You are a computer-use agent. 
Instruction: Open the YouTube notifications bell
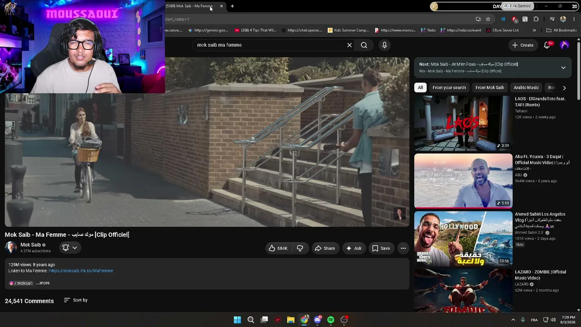tap(547, 45)
